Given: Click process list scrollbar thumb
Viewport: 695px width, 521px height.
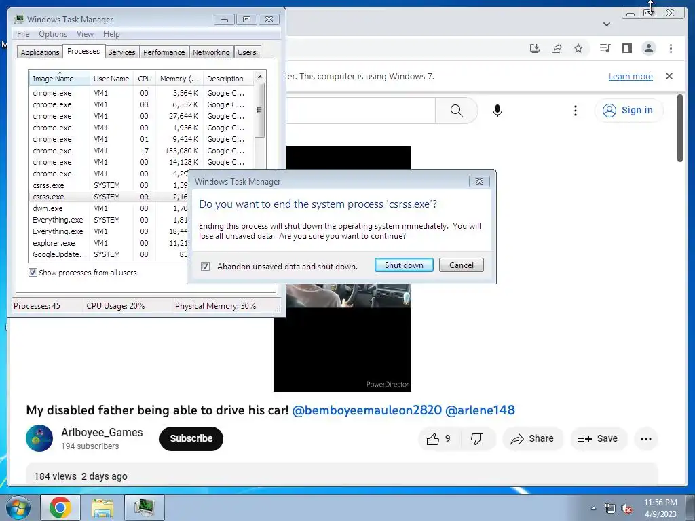Looking at the screenshot, I should (x=260, y=110).
